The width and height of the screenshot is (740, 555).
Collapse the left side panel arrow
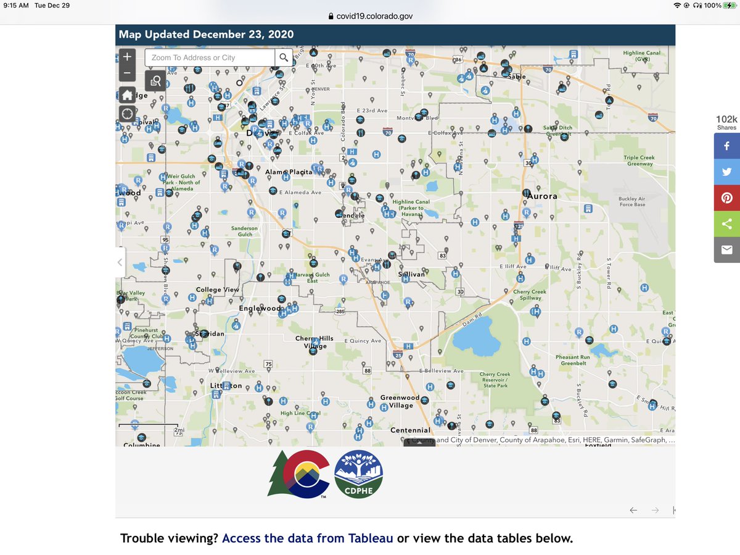pos(120,262)
